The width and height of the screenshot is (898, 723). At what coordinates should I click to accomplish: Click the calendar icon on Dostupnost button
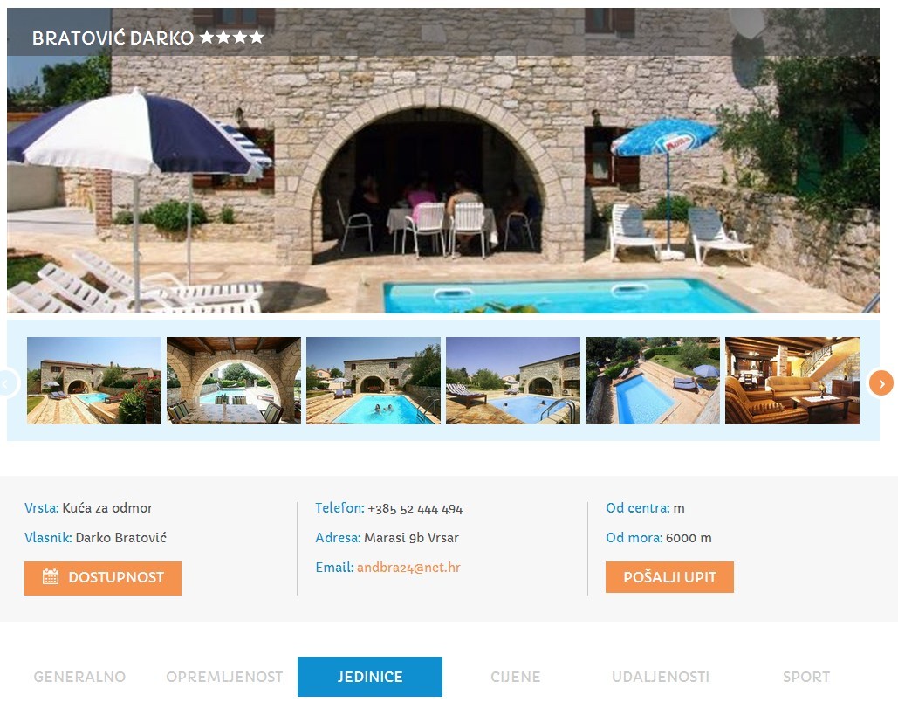[51, 577]
